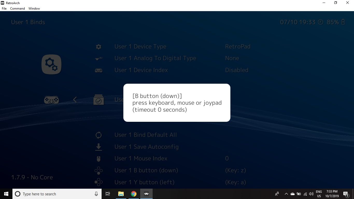The height and width of the screenshot is (199, 354).
Task: Click icon beside User 1 Analog To Digital Type
Action: (x=98, y=58)
